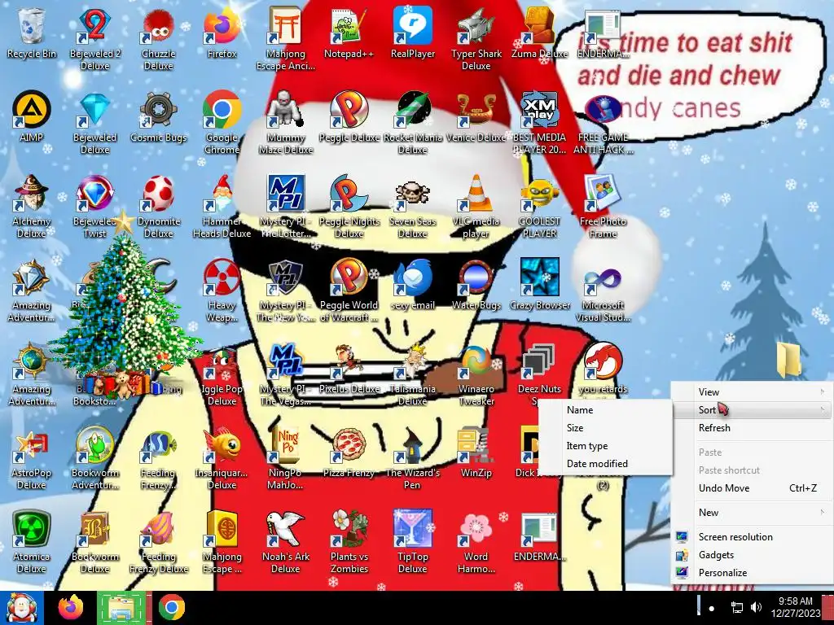The width and height of the screenshot is (834, 625).
Task: Select the Cosmic Bugs shortcut
Action: coord(159,117)
